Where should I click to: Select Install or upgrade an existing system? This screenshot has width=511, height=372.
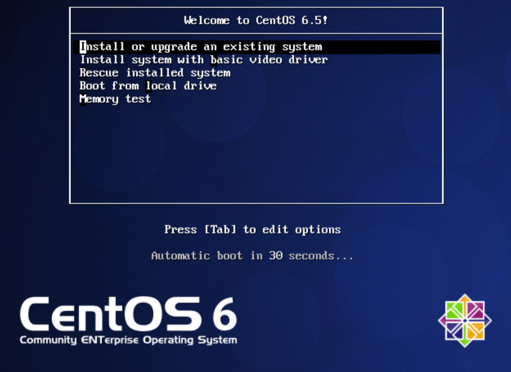201,47
